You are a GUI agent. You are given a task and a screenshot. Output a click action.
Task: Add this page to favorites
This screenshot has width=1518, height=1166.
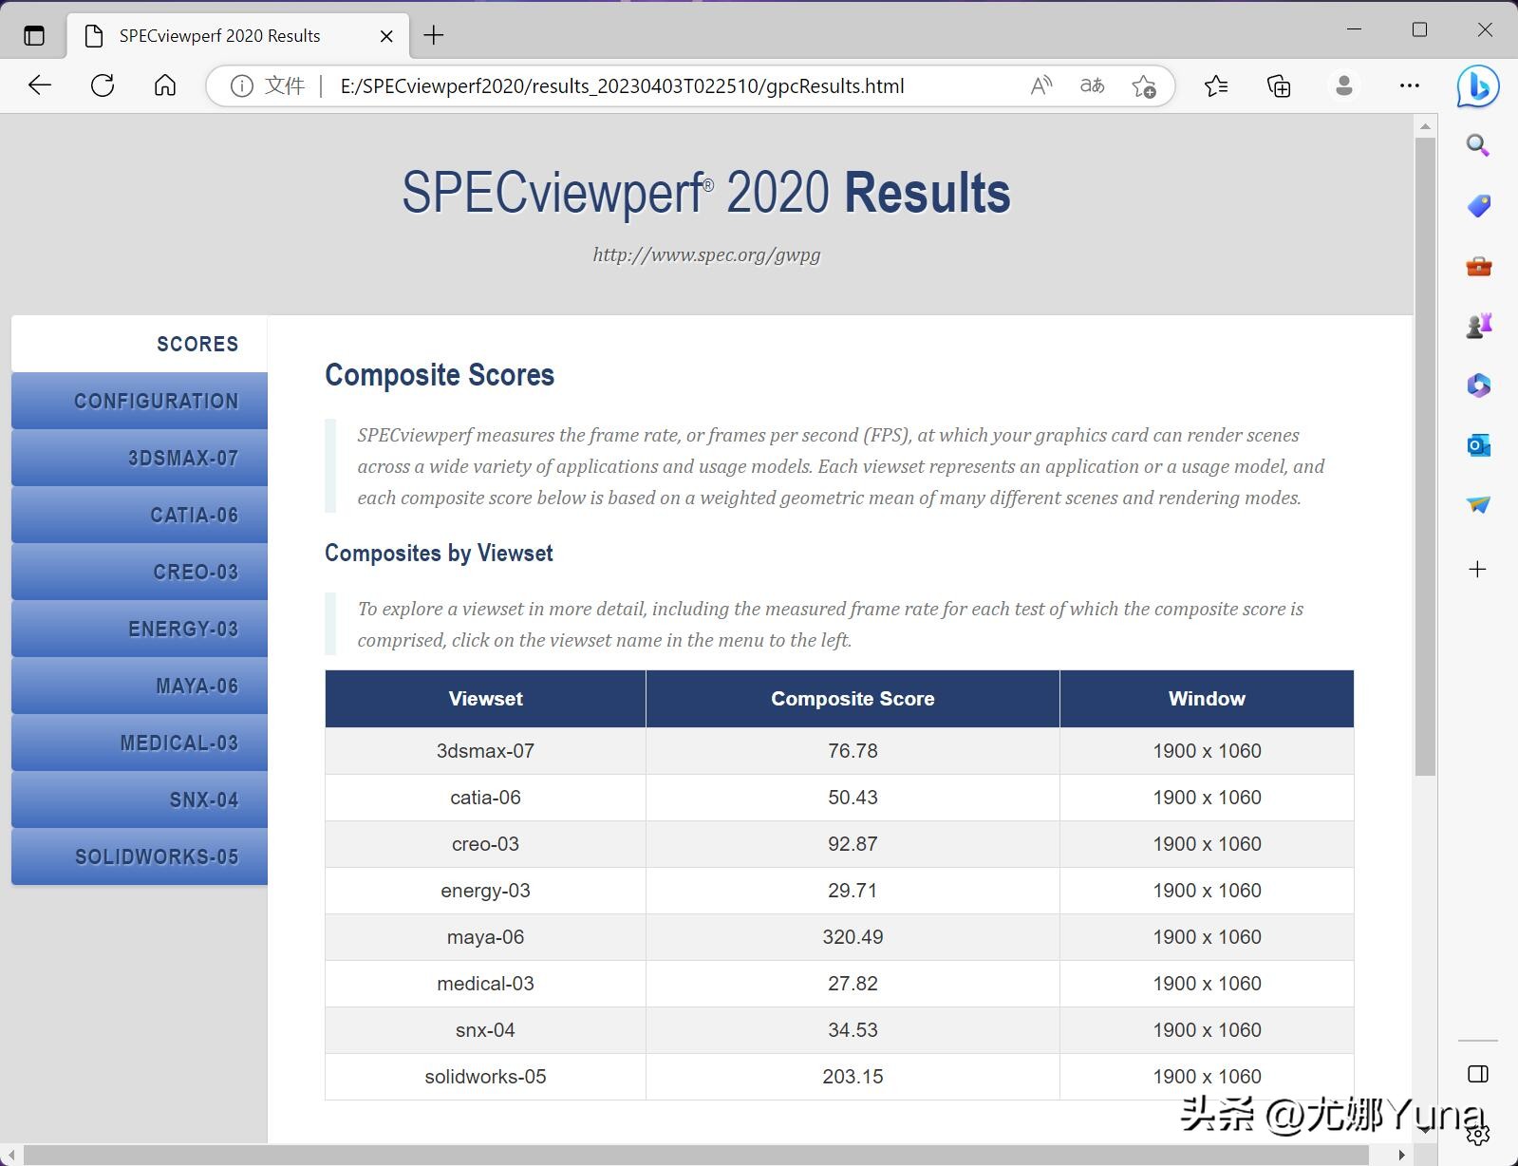point(1144,86)
